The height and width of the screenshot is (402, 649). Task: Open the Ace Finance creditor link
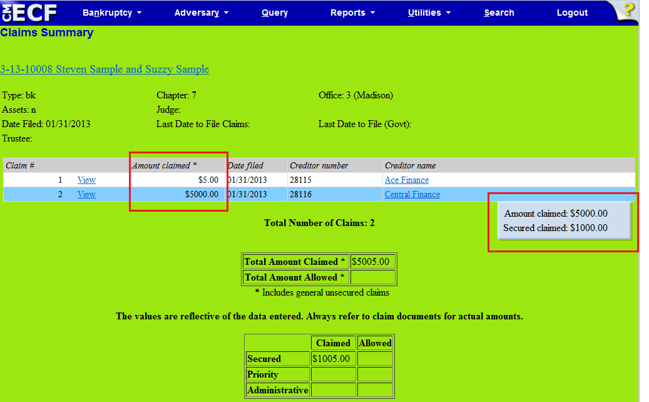point(407,180)
